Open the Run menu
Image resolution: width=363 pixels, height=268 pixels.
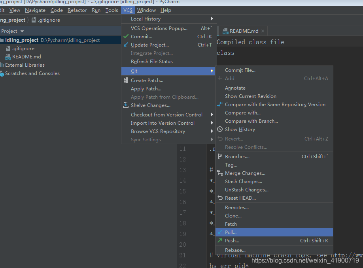click(96, 10)
